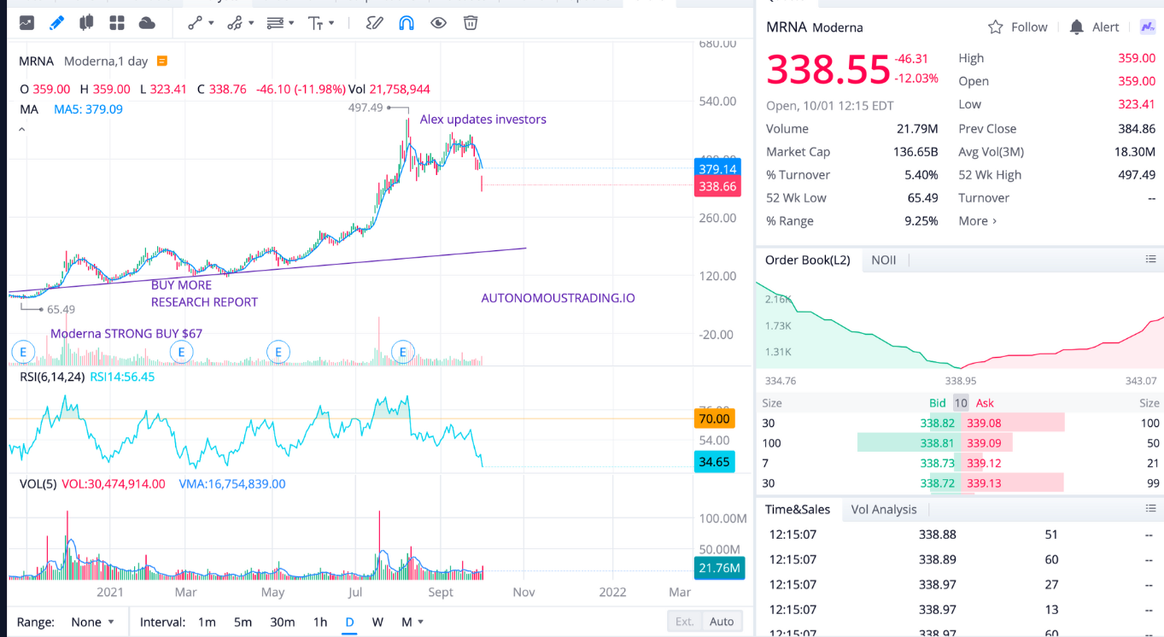Expand levels tool dropdown arrow
Image resolution: width=1164 pixels, height=637 pixels.
(x=291, y=23)
